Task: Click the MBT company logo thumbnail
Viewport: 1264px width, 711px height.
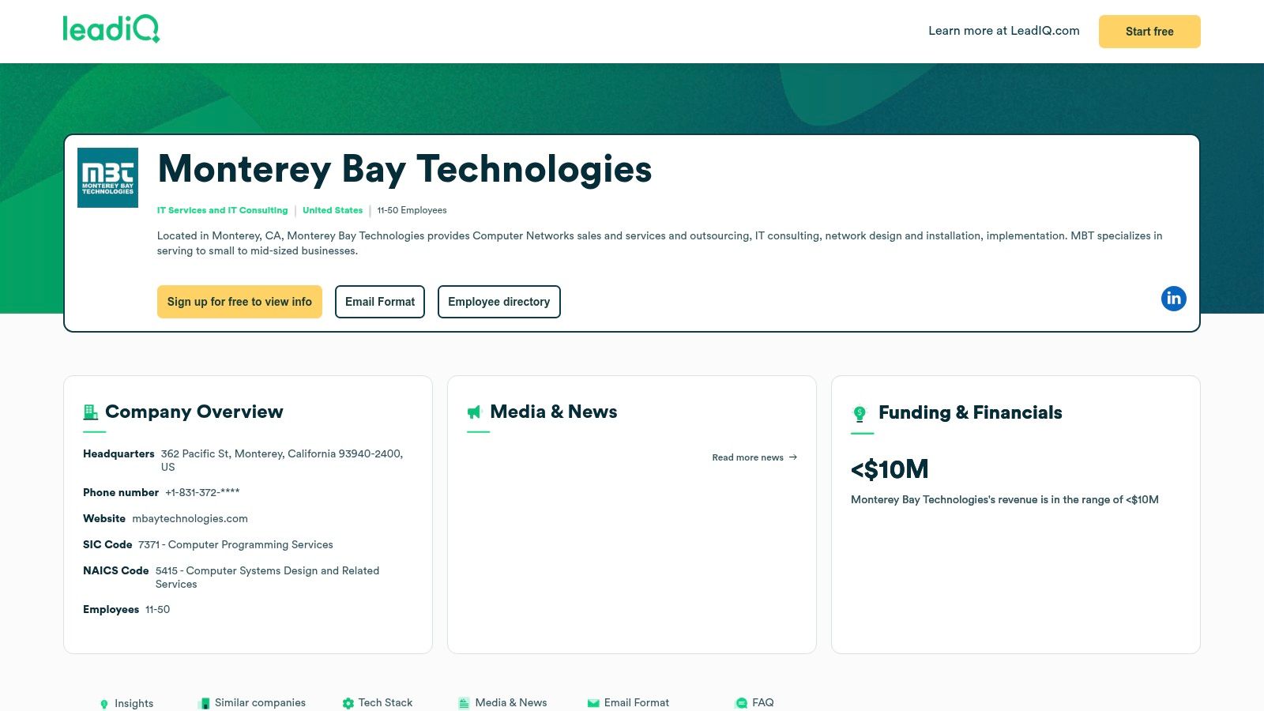Action: [x=107, y=177]
